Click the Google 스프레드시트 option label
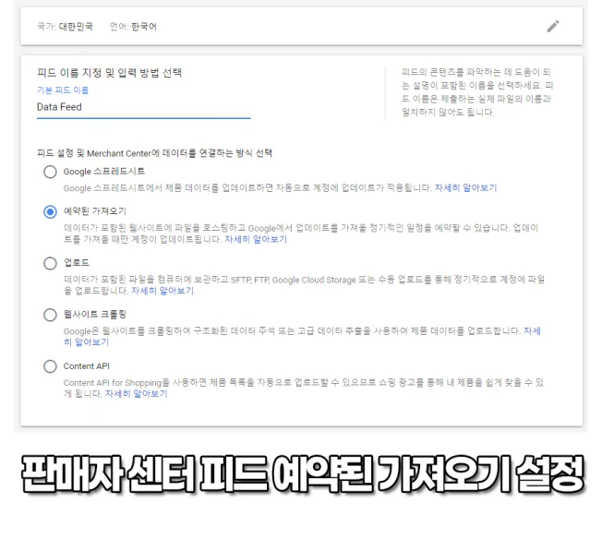 [104, 172]
